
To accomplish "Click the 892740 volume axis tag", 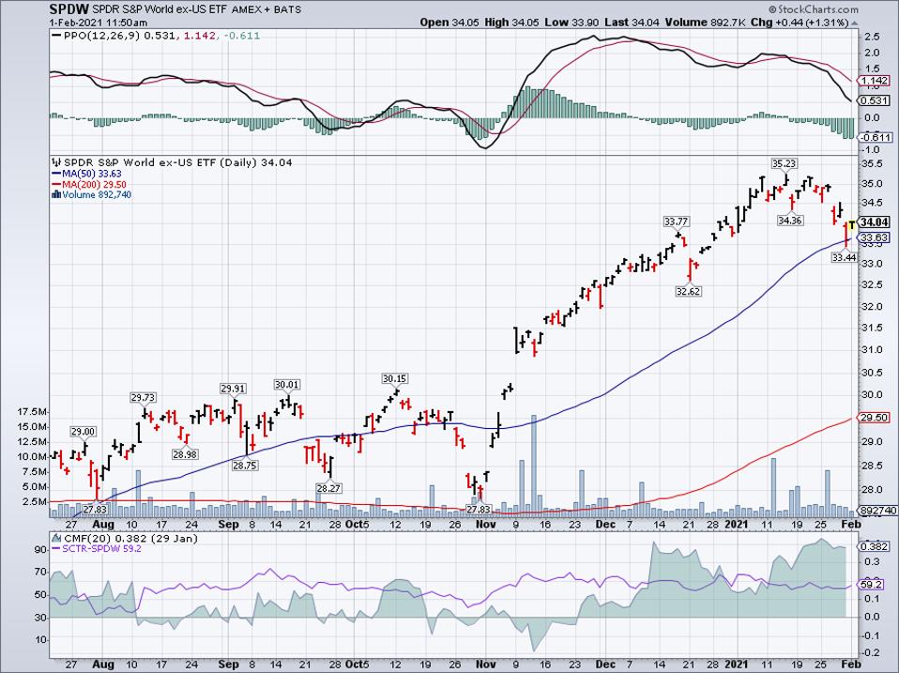I will point(877,511).
